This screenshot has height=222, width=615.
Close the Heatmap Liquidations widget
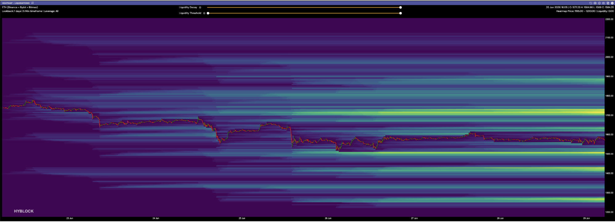pos(612,3)
